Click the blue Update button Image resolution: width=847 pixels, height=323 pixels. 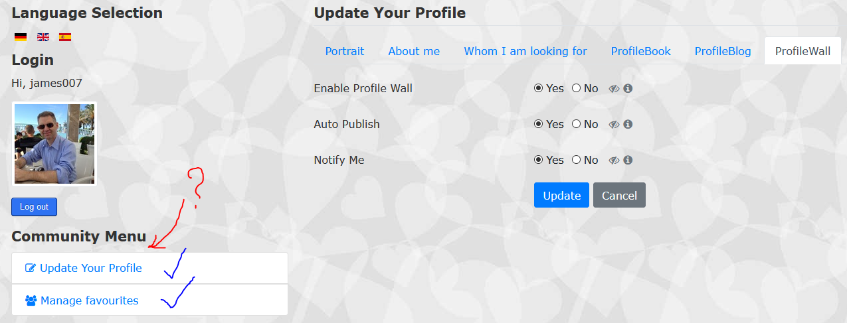(x=561, y=195)
